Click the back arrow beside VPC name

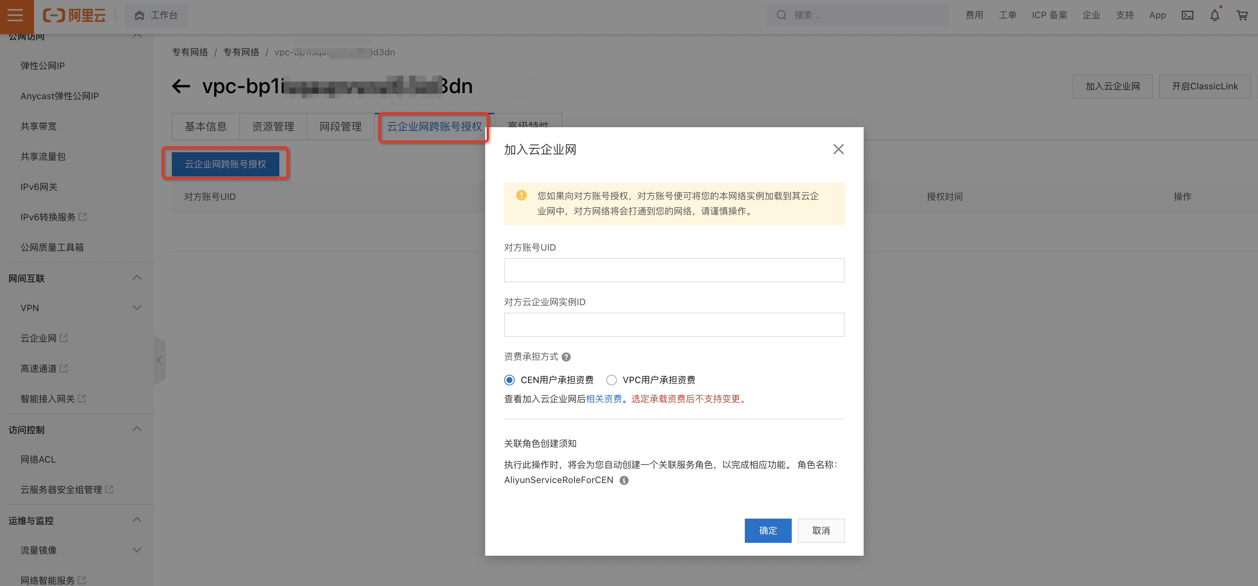pyautogui.click(x=181, y=86)
